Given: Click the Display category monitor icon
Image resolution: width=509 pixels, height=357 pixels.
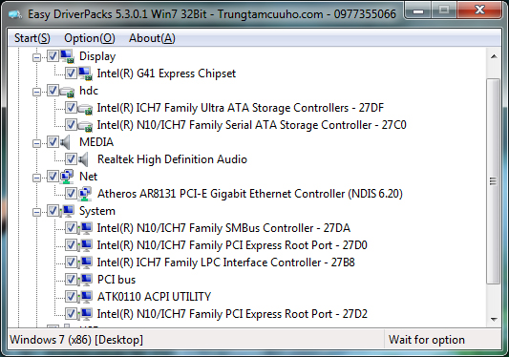Looking at the screenshot, I should (x=67, y=56).
